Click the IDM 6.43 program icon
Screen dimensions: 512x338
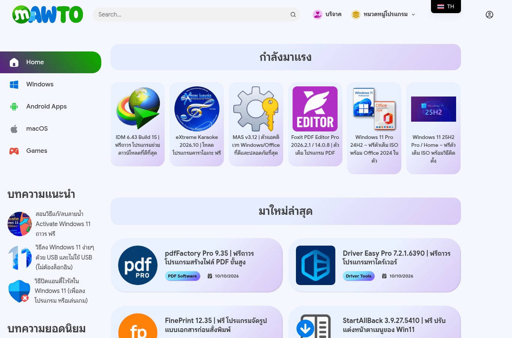[138, 109]
